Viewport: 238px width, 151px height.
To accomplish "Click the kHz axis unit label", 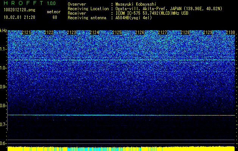I will [x=3, y=31].
